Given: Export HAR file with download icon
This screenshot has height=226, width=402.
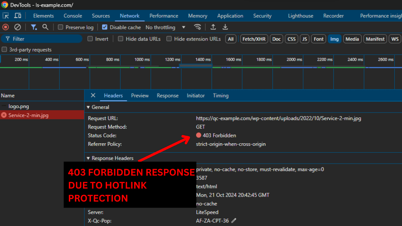Looking at the screenshot, I should click(x=225, y=27).
